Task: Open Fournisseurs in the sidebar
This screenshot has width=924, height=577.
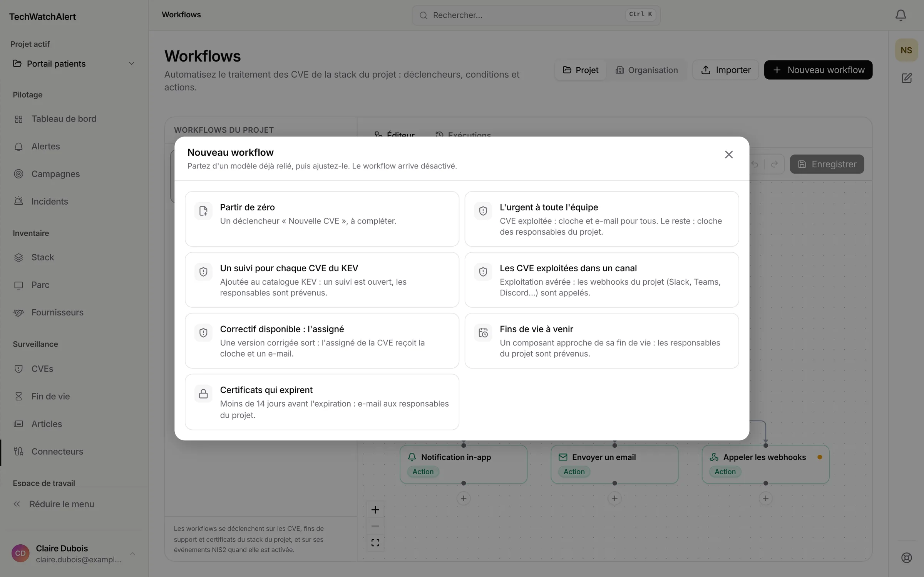Action: tap(74, 312)
